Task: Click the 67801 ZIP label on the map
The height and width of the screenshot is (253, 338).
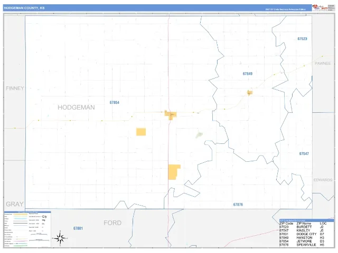Action: [78, 228]
